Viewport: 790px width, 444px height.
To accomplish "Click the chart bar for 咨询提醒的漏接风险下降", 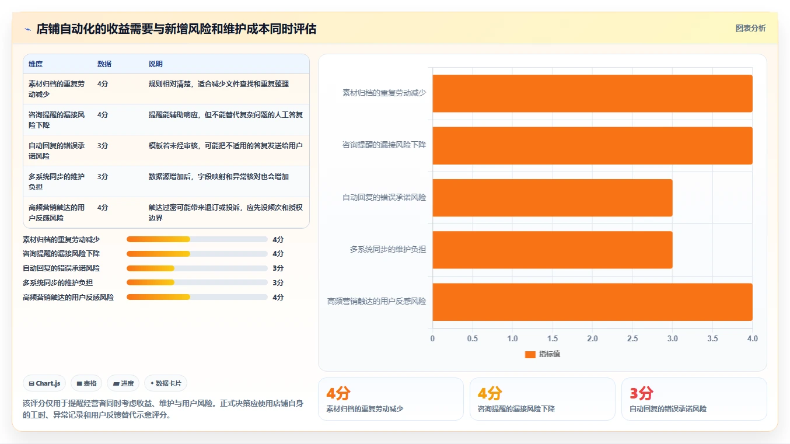I will pyautogui.click(x=592, y=145).
